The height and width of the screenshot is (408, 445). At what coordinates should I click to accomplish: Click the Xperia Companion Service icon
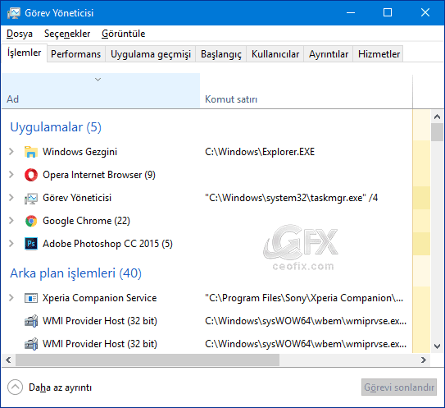(x=30, y=298)
